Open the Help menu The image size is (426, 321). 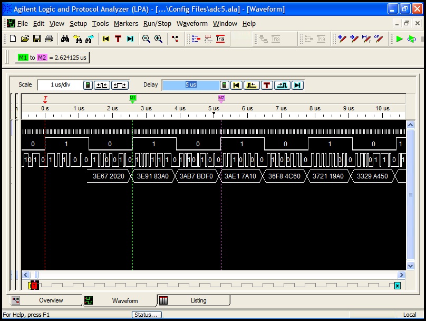249,24
